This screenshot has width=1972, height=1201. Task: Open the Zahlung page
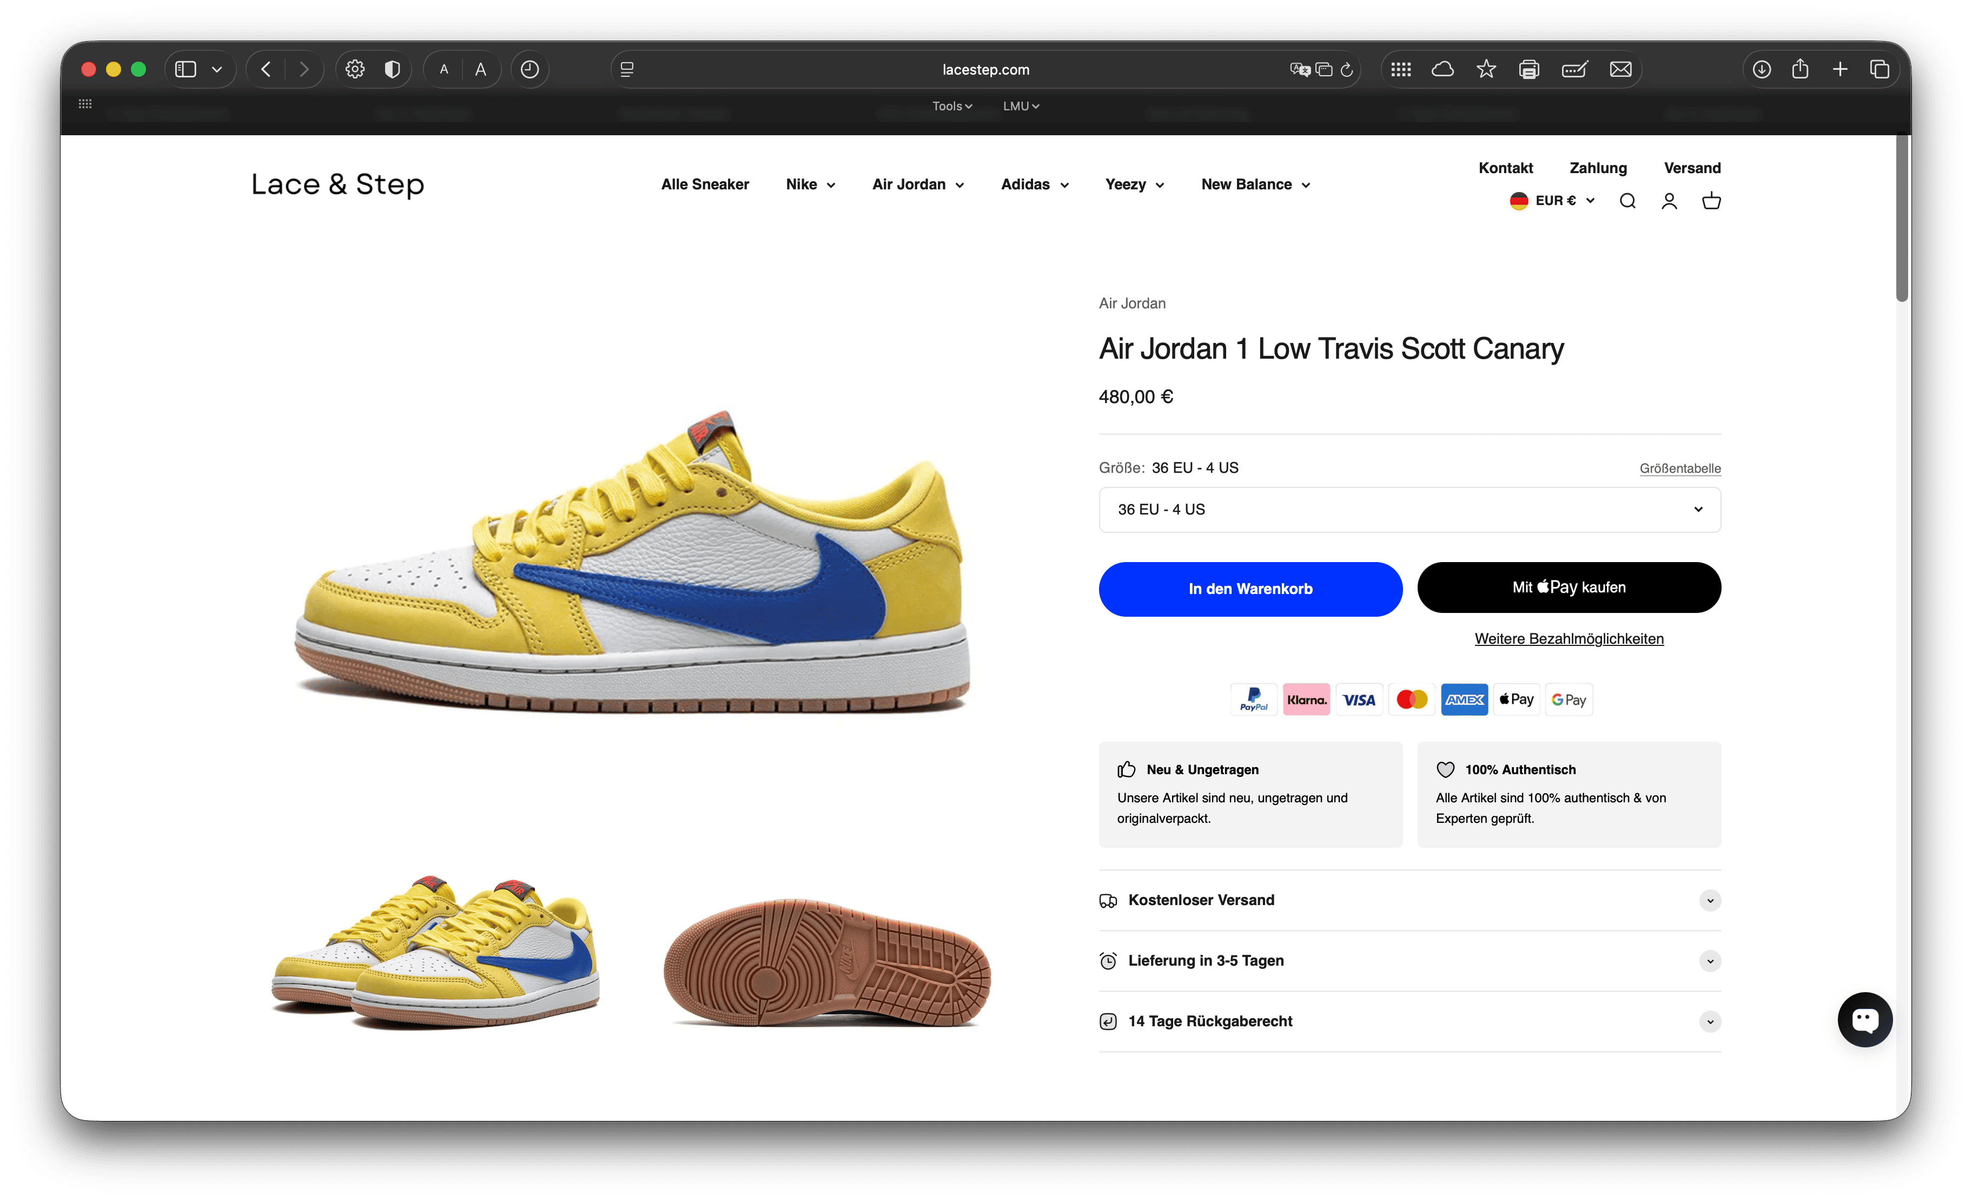coord(1597,168)
